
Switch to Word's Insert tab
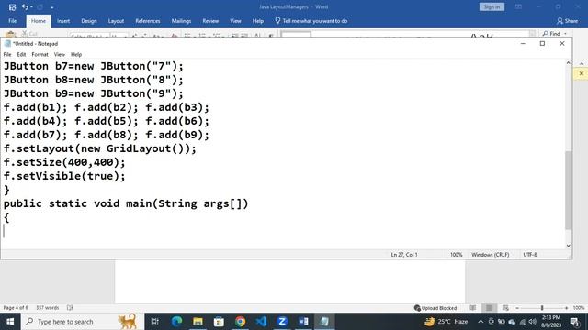(x=63, y=21)
